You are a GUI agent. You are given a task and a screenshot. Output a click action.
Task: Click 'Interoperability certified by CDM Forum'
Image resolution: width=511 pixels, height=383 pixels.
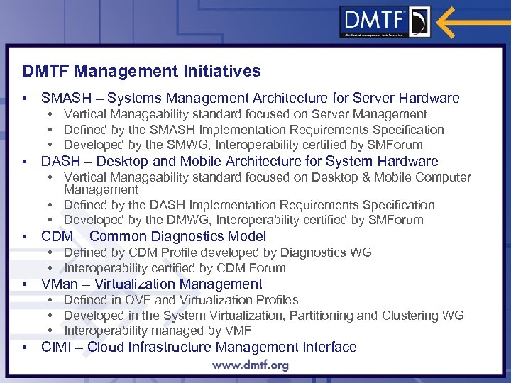tap(175, 268)
